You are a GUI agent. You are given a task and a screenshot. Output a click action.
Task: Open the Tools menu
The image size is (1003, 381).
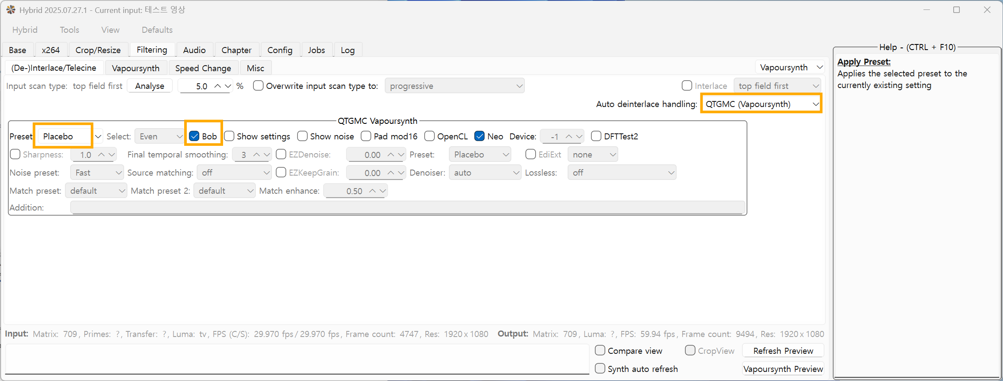pyautogui.click(x=70, y=30)
